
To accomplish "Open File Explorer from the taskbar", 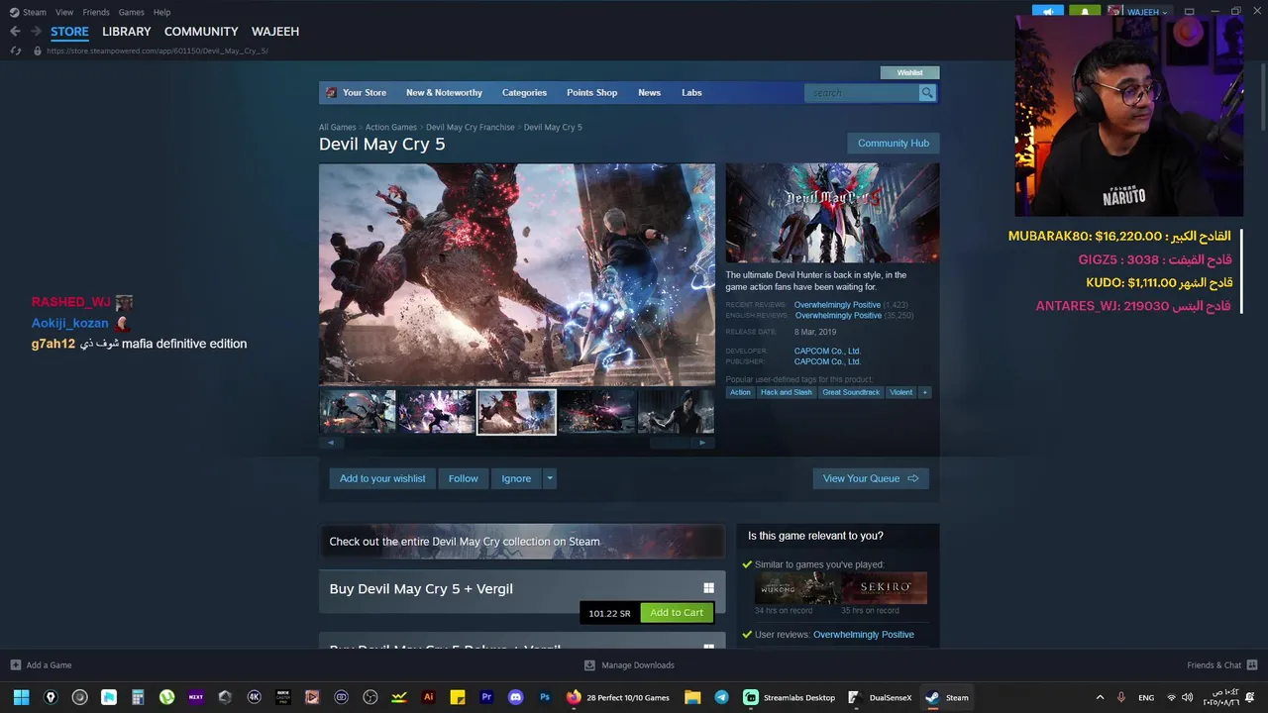I will pyautogui.click(x=692, y=697).
